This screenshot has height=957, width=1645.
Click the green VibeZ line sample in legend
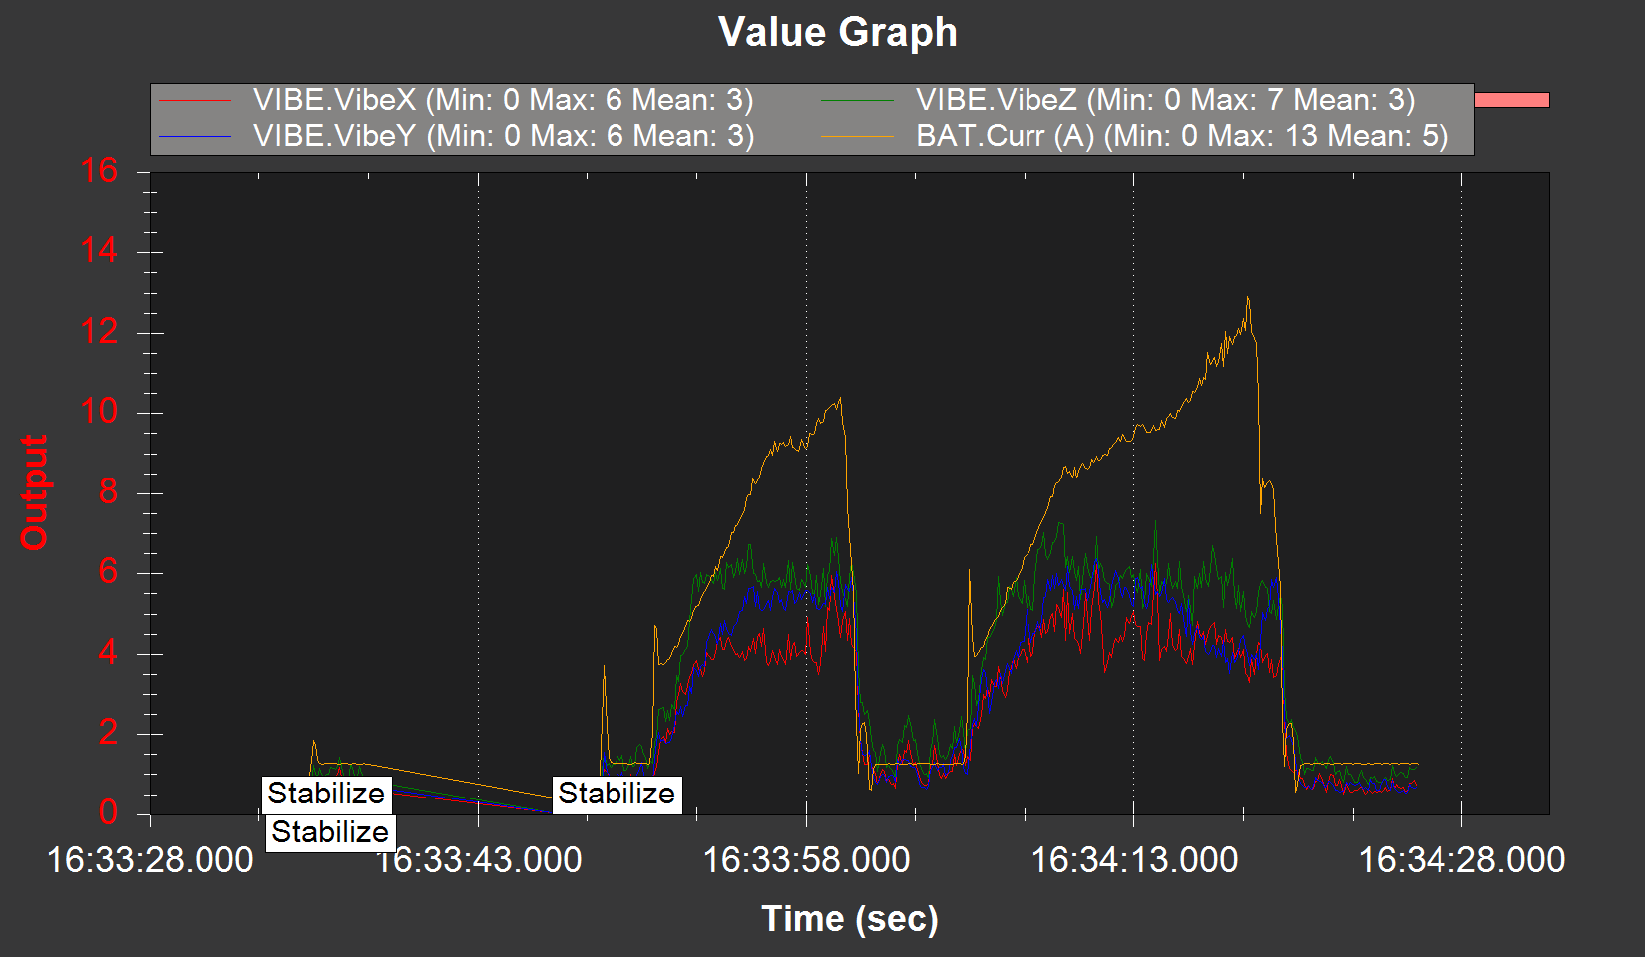click(858, 100)
